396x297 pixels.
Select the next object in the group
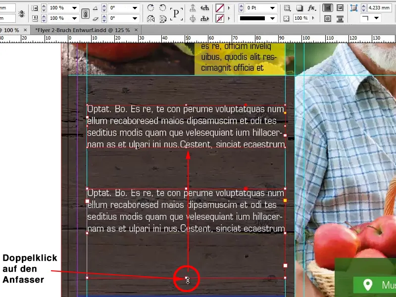[204, 18]
